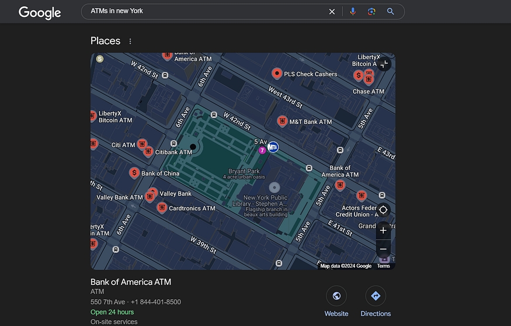Image resolution: width=511 pixels, height=326 pixels.
Task: Select the PLS Check Cashers pin
Action: click(277, 74)
